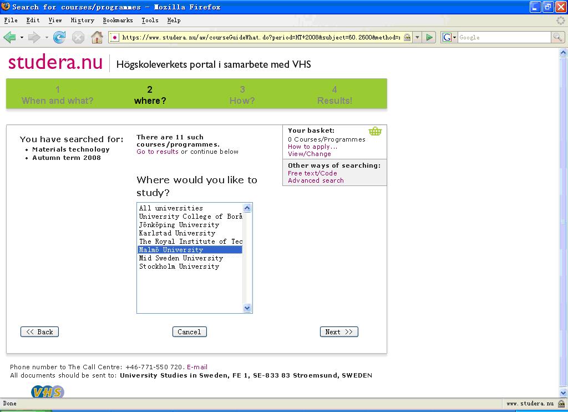Open the View/Change basket link

[x=310, y=154]
